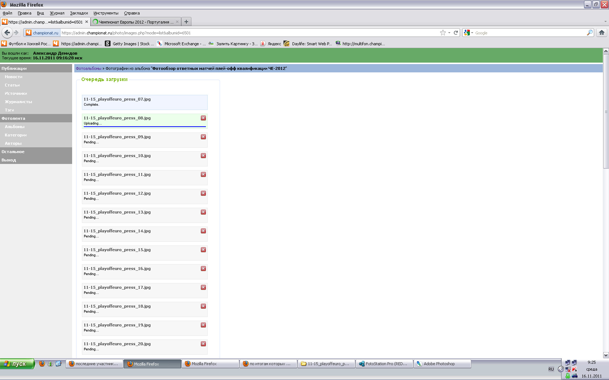Screen dimensions: 609x380
Task: Open Категории under Фотолента
Action: click(16, 135)
